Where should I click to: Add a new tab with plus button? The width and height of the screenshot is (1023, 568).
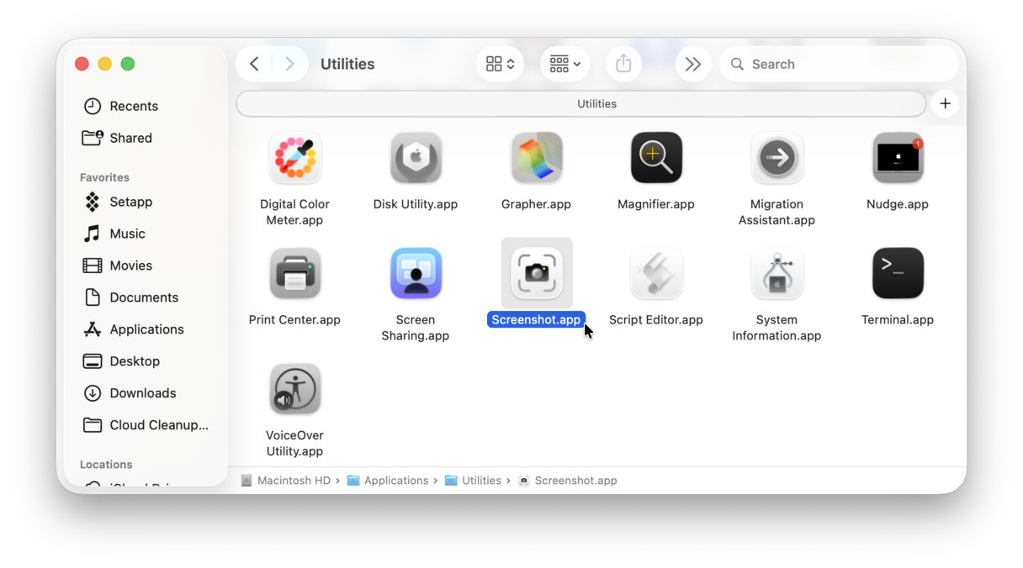tap(946, 103)
